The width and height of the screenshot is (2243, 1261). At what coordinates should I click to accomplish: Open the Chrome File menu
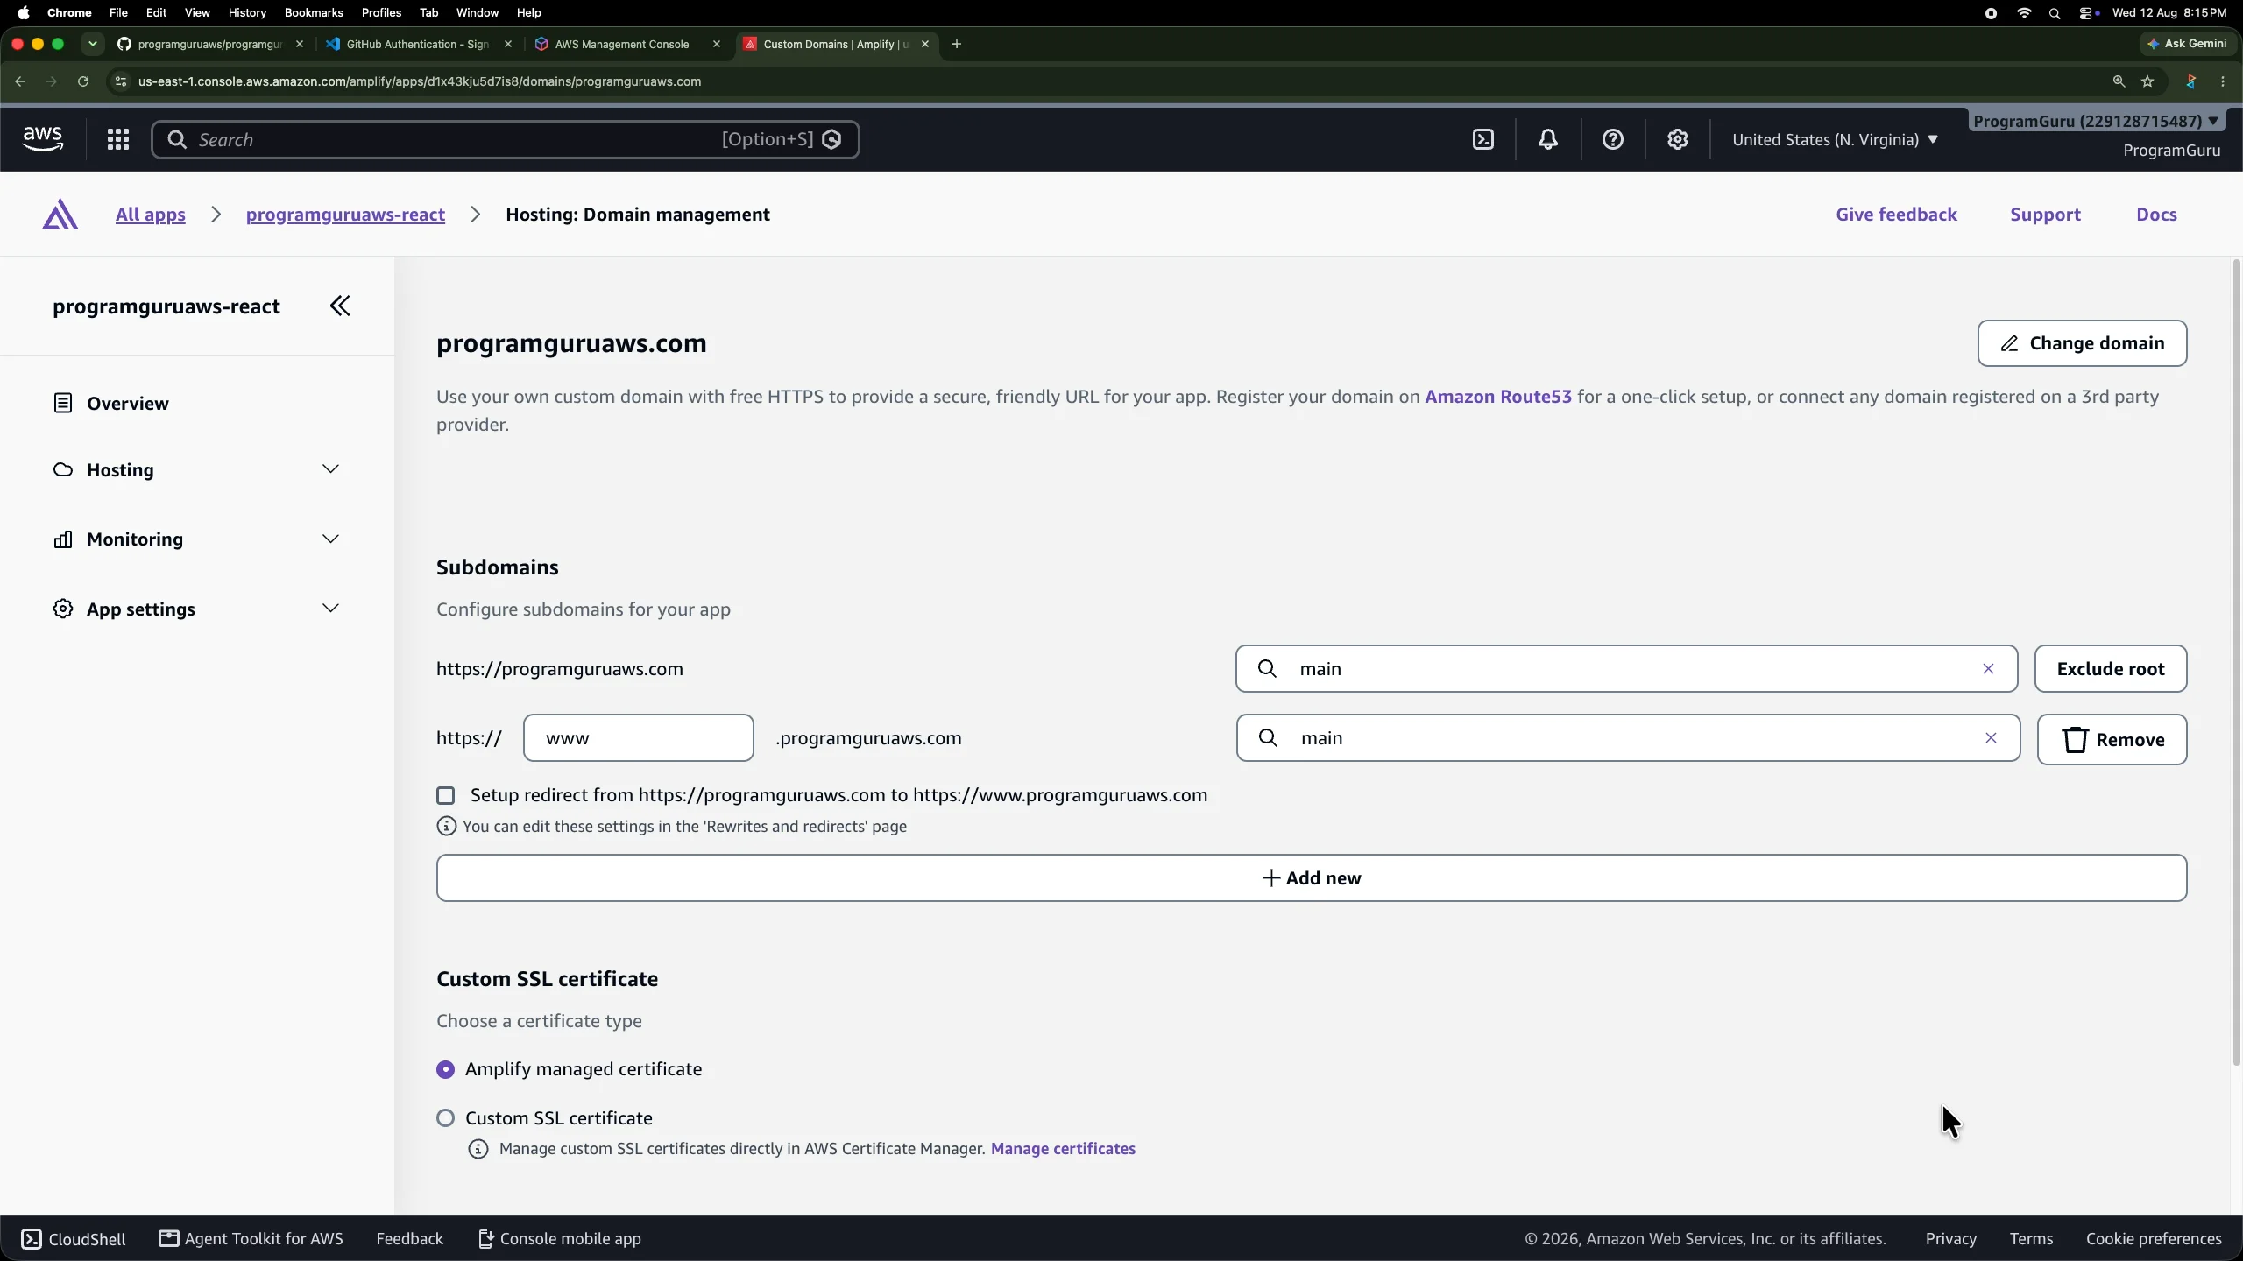(x=118, y=13)
